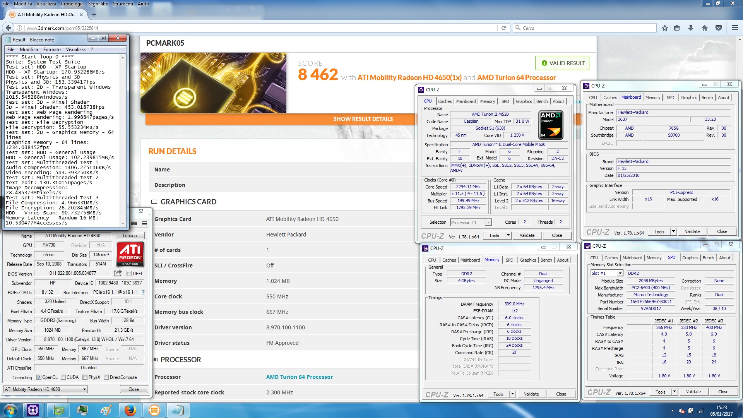Select About tab in CPU-Z SPD window

click(x=725, y=258)
